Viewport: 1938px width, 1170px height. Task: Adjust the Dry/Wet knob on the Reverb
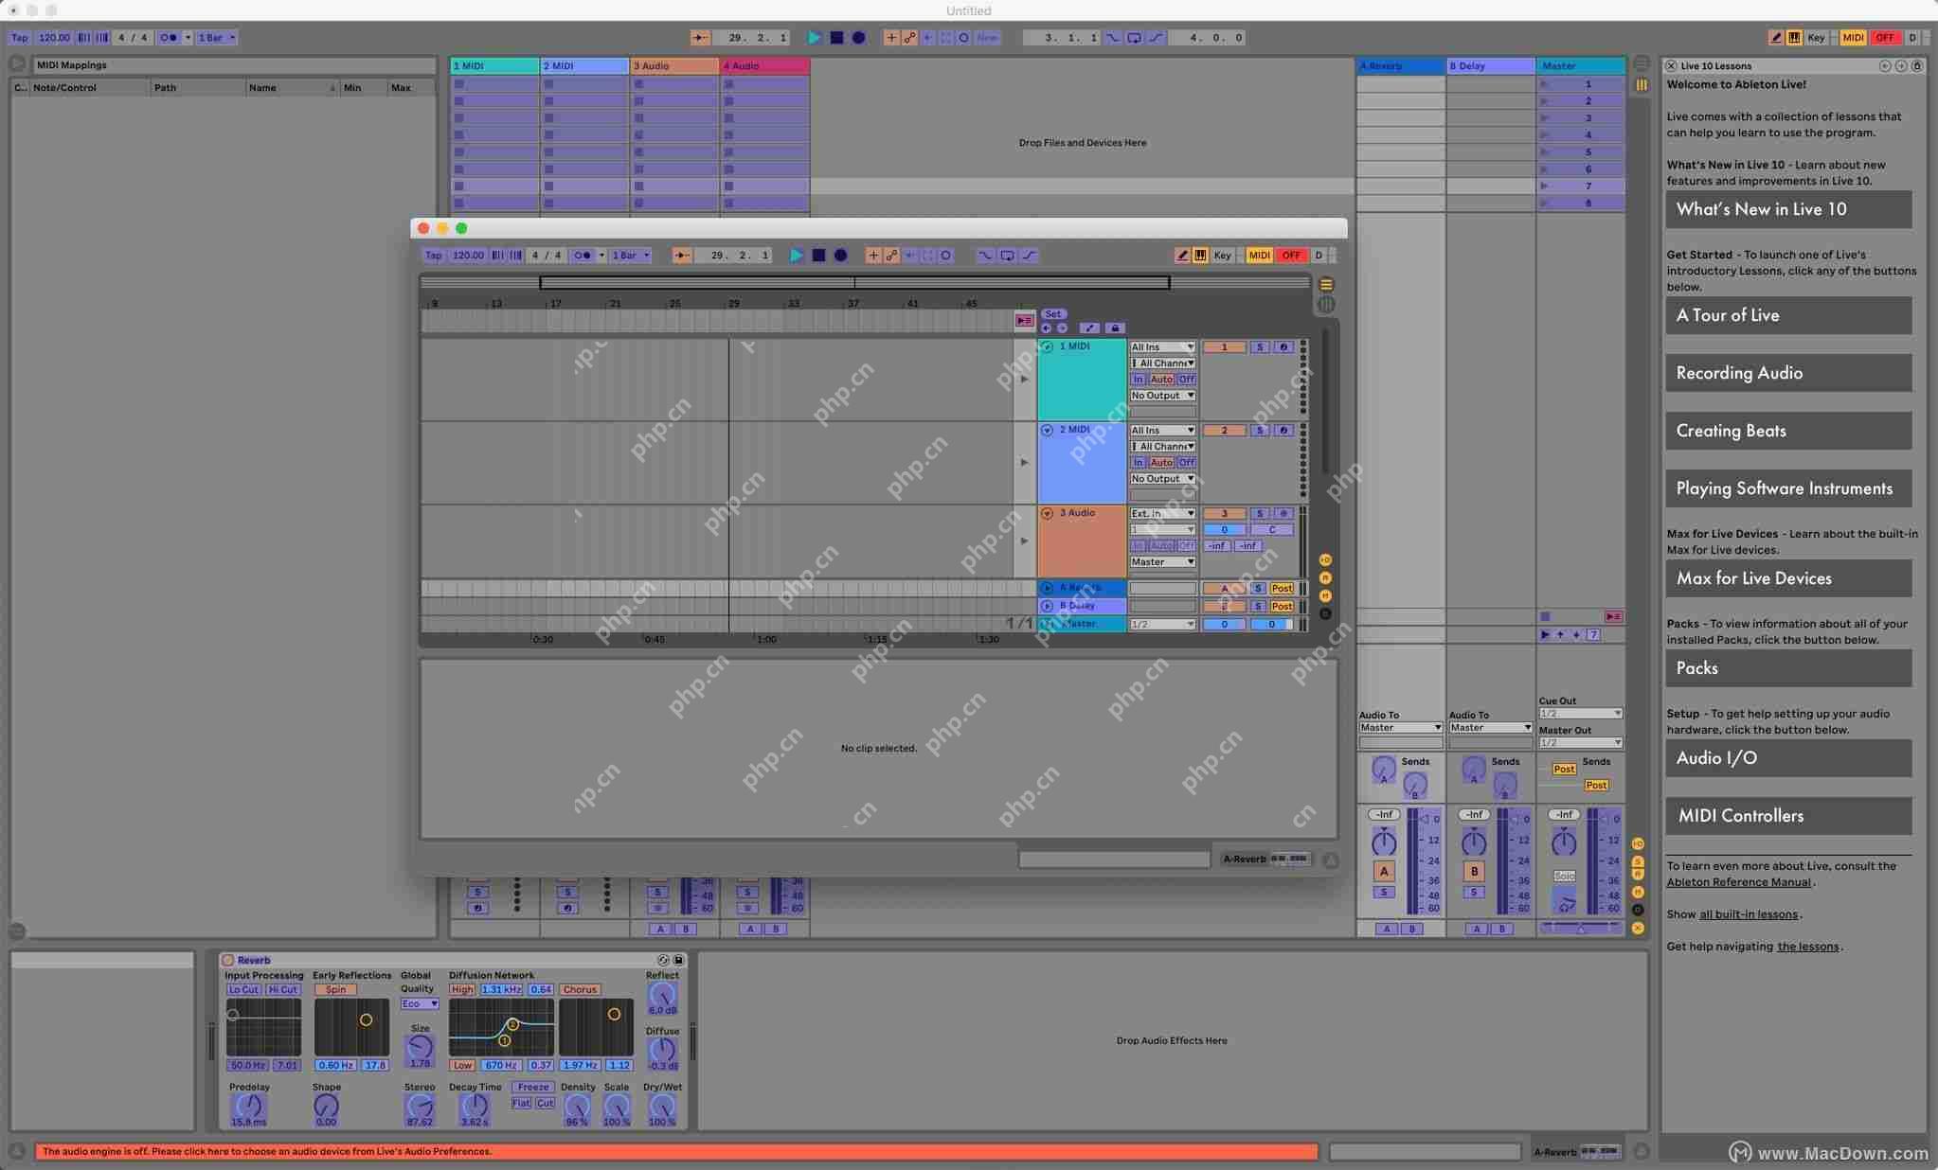pyautogui.click(x=661, y=1106)
